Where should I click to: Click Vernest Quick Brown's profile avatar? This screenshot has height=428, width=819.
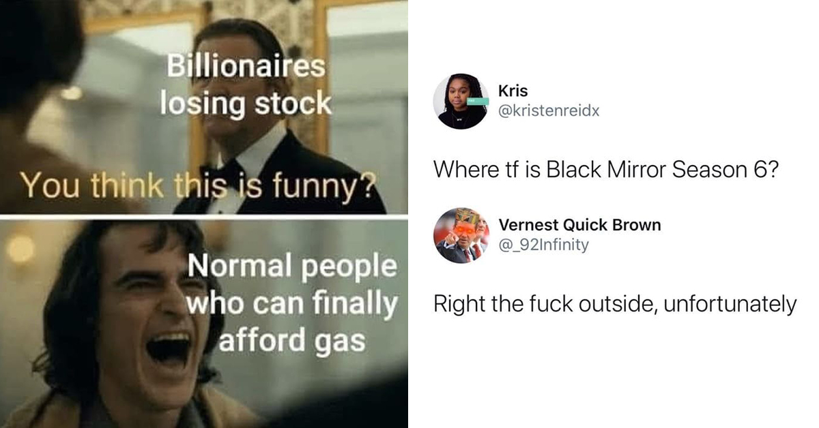(461, 235)
